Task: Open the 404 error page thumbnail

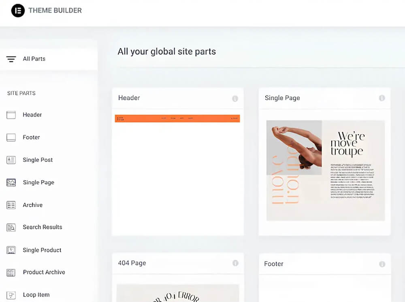Action: pos(178,293)
